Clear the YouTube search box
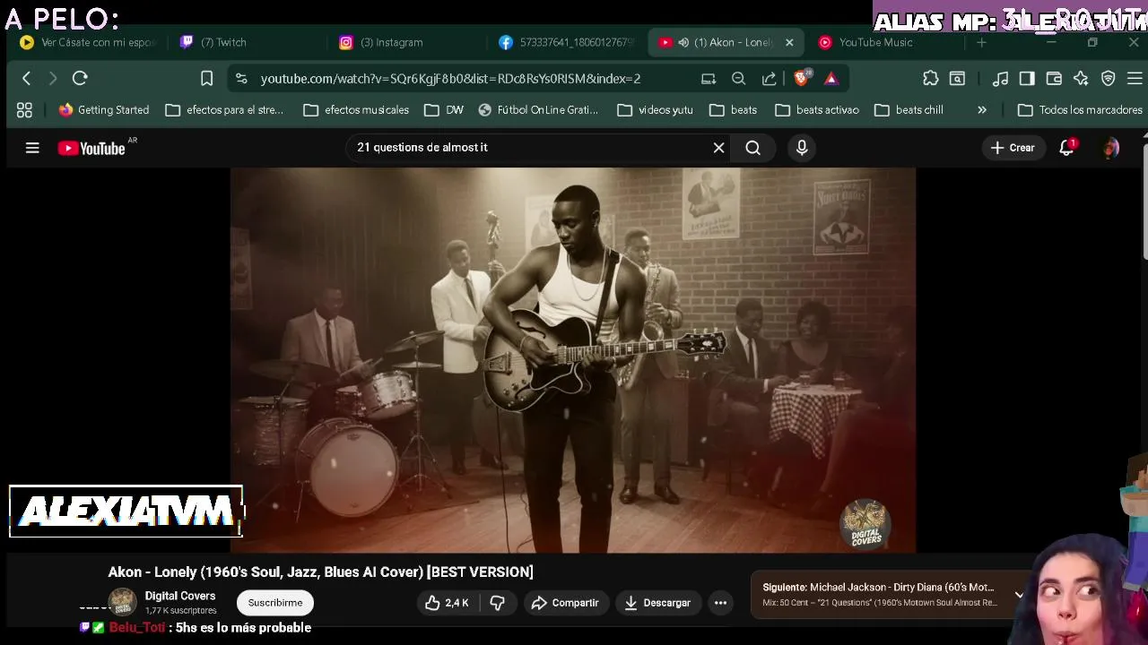The width and height of the screenshot is (1148, 645). (718, 148)
